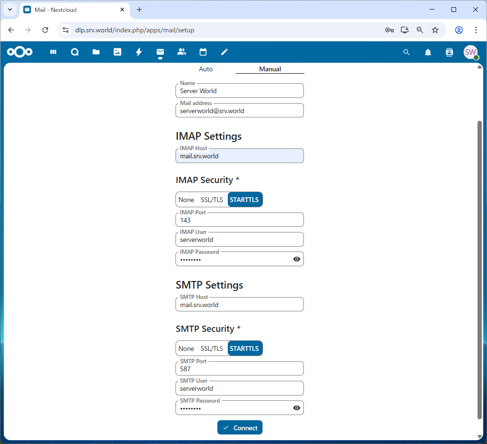Screen dimensions: 487x444
Task: Select SSL/TLS for IMAP Security
Action: pos(212,200)
